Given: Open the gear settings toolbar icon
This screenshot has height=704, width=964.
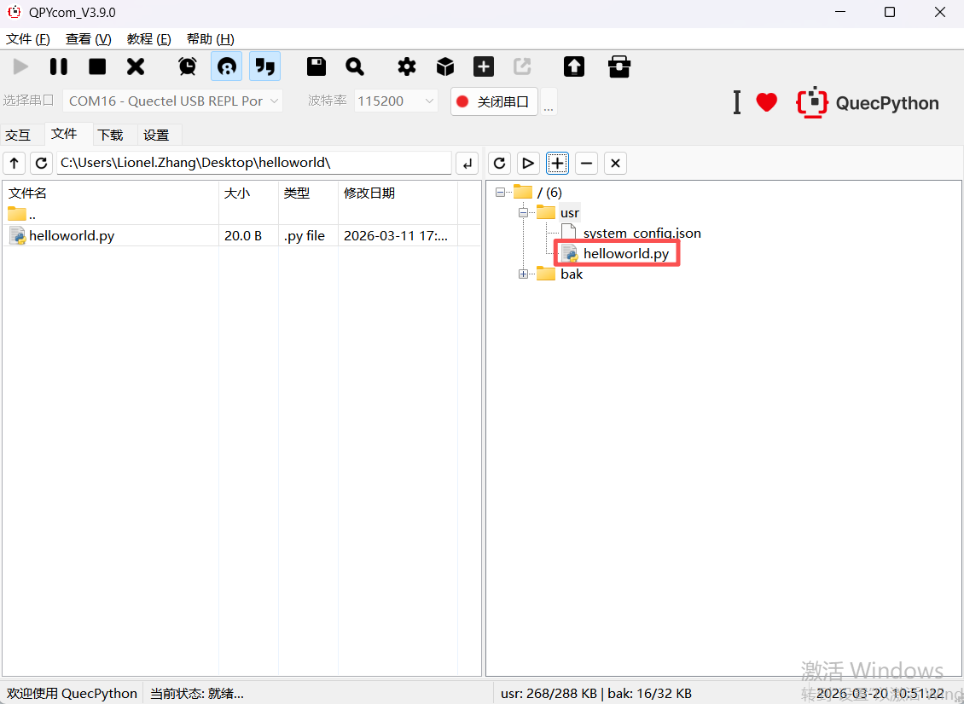Looking at the screenshot, I should (407, 66).
